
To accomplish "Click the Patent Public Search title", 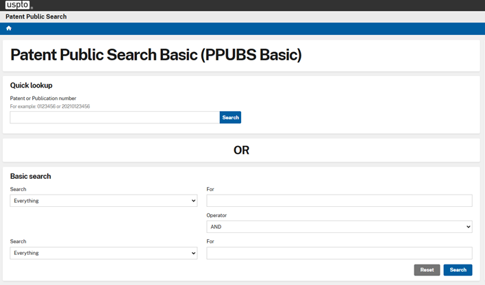I will click(x=36, y=16).
